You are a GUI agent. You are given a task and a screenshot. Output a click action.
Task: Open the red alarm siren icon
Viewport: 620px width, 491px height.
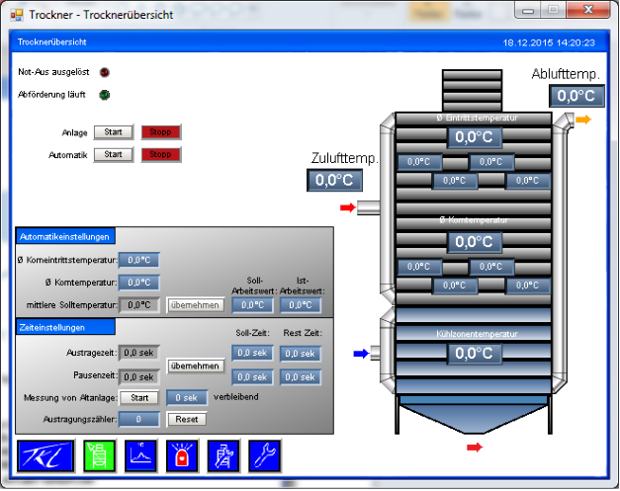pyautogui.click(x=182, y=455)
